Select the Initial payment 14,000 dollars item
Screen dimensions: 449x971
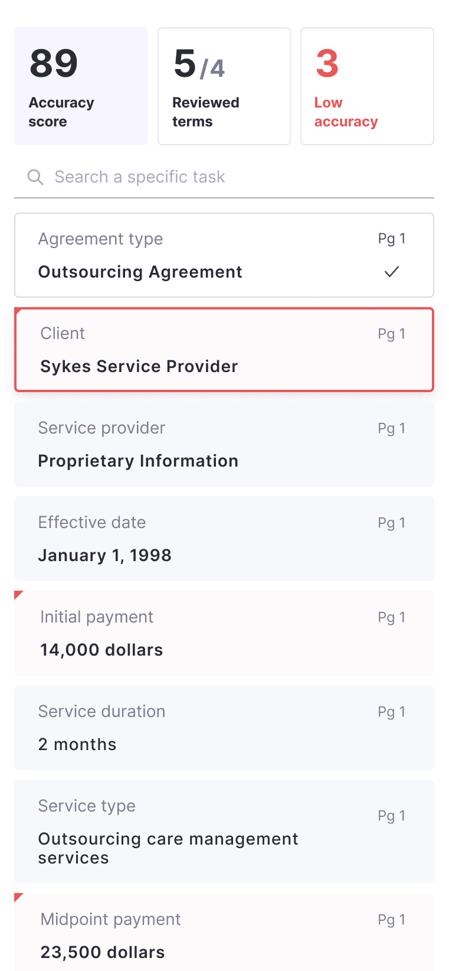224,633
